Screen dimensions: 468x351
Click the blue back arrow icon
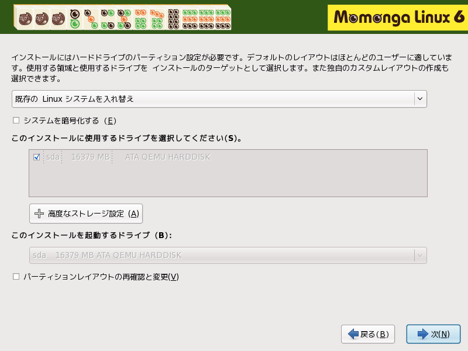(x=353, y=334)
